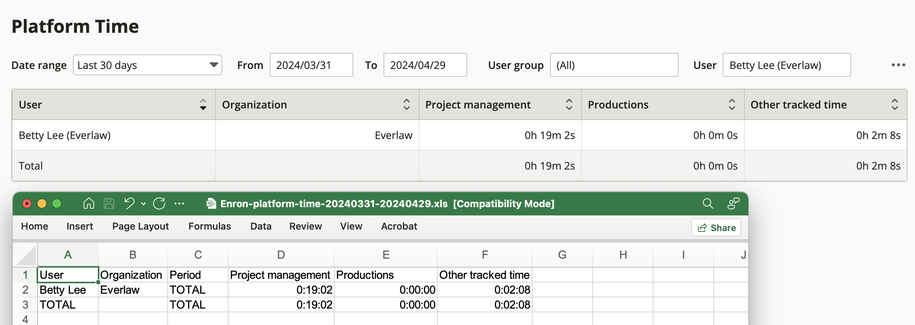The width and height of the screenshot is (915, 325).
Task: Select Excel cell D2 showing 0:19:02
Action: (x=281, y=290)
